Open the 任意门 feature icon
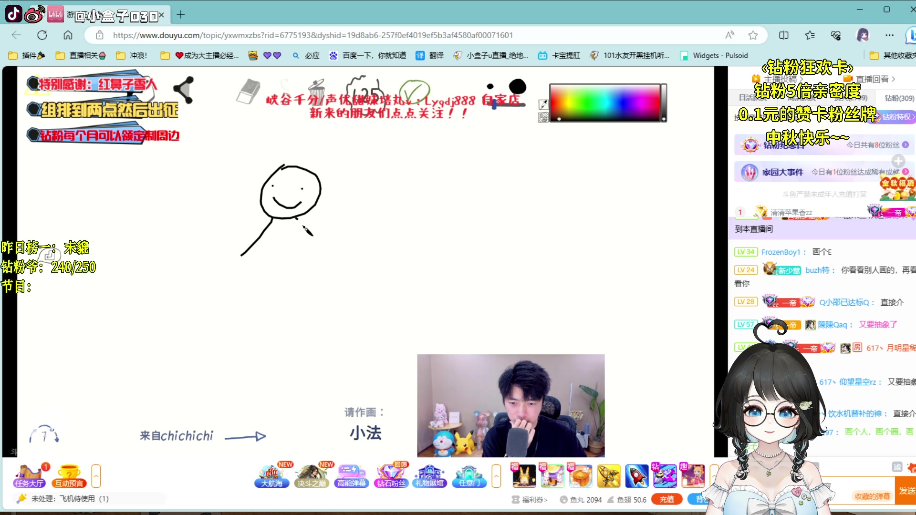 [x=469, y=475]
